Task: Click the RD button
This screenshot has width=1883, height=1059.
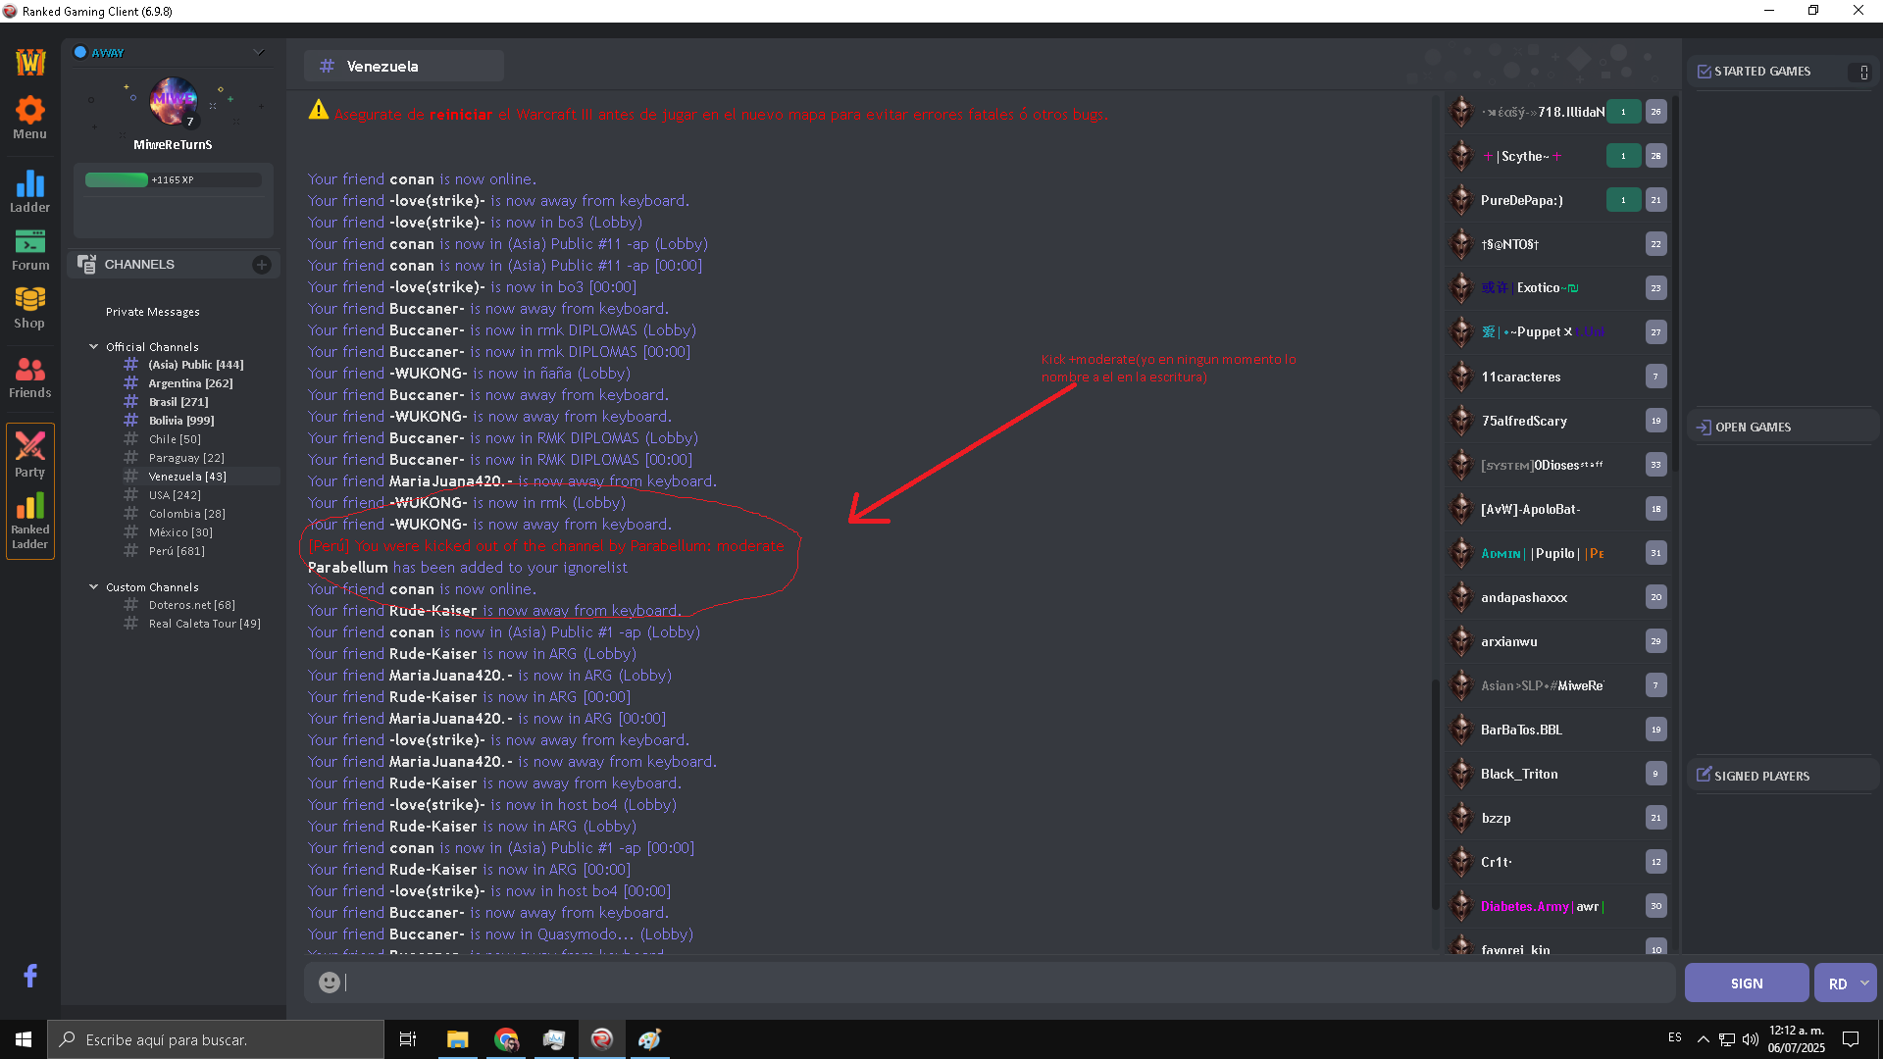Action: [x=1837, y=983]
